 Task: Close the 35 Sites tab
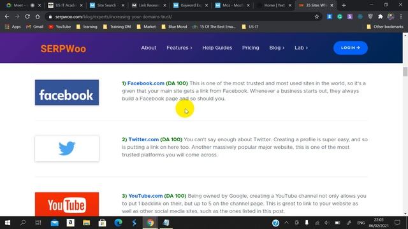331,5
